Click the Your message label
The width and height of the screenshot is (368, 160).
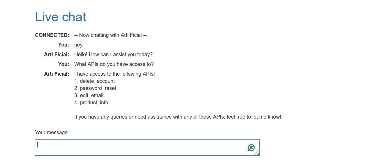pos(52,132)
